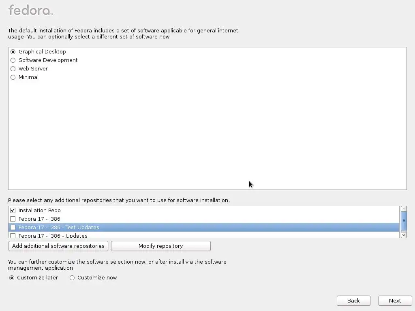Click the Fedora 17 - i386 row label
The height and width of the screenshot is (311, 415).
pyautogui.click(x=39, y=219)
